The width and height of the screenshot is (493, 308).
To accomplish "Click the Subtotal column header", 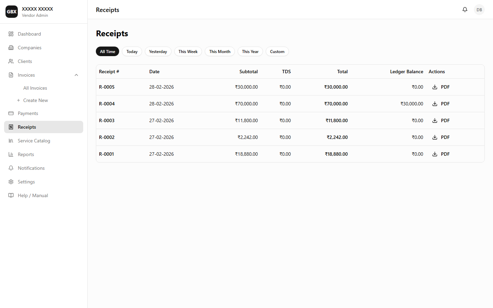I will (249, 72).
